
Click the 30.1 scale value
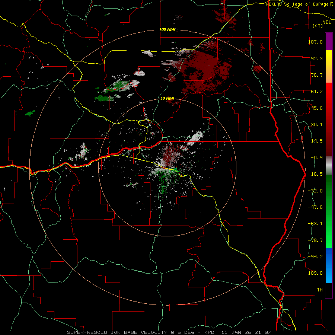(317, 125)
